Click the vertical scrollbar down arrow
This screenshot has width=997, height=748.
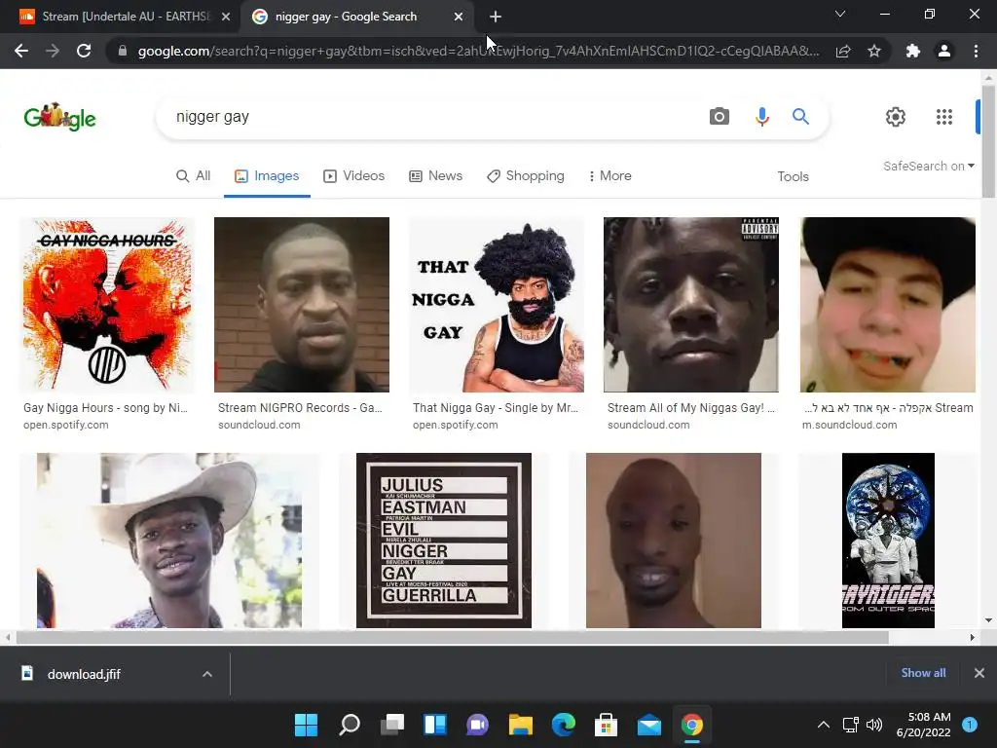pyautogui.click(x=988, y=620)
